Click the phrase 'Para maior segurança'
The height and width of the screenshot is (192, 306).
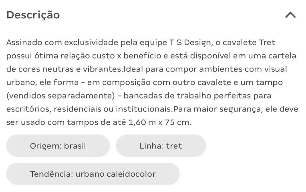[x=217, y=109]
